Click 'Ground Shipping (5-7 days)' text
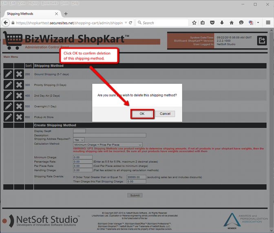This screenshot has width=274, height=233. click(x=51, y=74)
